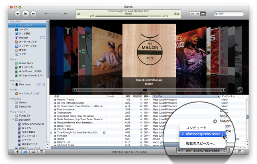The width and height of the screenshot is (257, 164).
Task: Uncheck Pure Innocence checkbox
Action: click(55, 109)
